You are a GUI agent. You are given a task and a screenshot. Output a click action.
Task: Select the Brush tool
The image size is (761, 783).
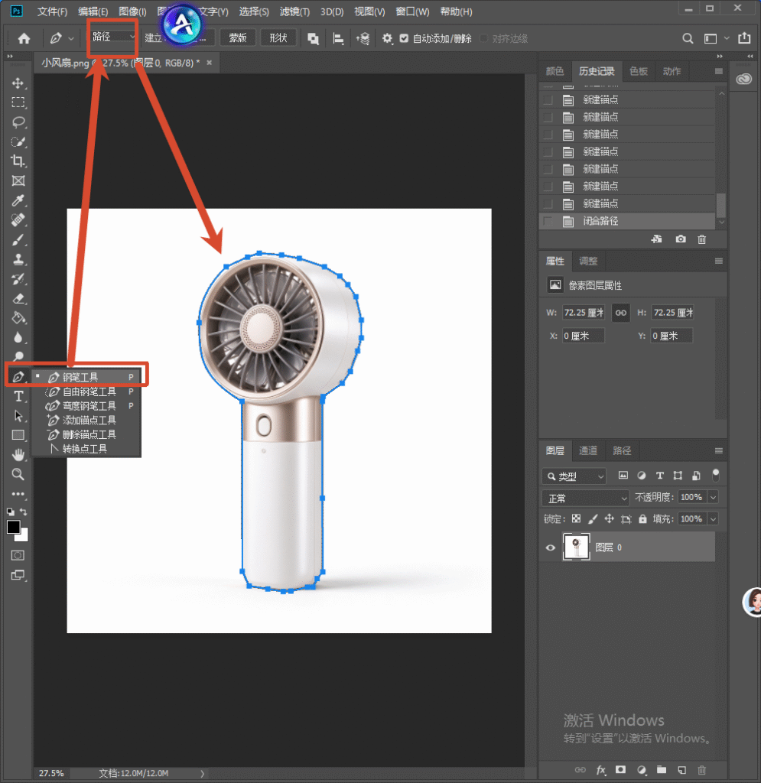tap(18, 239)
